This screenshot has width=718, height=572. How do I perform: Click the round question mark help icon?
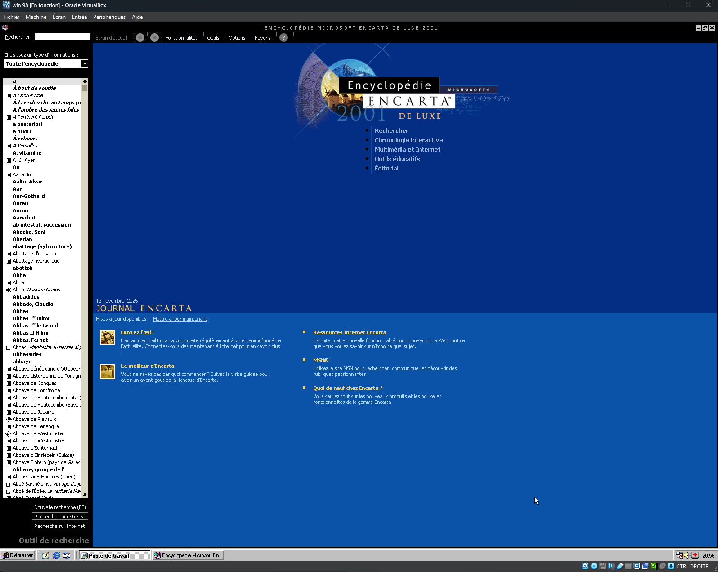point(283,38)
